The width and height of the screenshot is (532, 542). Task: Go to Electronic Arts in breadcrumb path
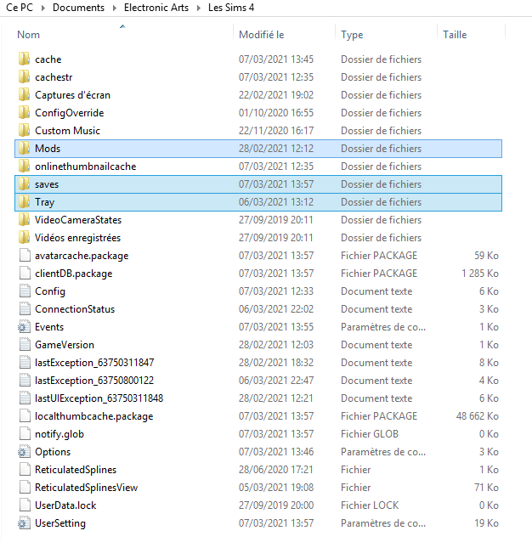coord(156,8)
